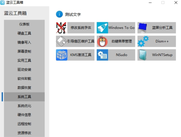Close the 蓝云工具箱 window
The width and height of the screenshot is (181, 137).
[176, 2]
